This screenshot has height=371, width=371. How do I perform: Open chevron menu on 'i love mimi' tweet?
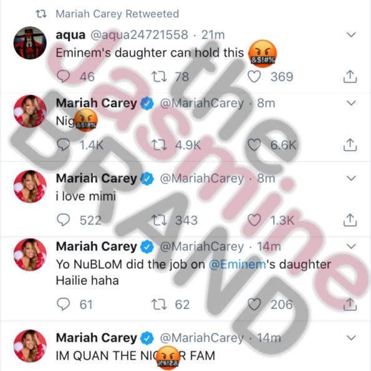(351, 178)
